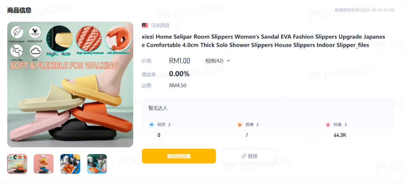Click the pink sales chart icon
Image resolution: width=403 pixels, height=183 pixels.
328,125
